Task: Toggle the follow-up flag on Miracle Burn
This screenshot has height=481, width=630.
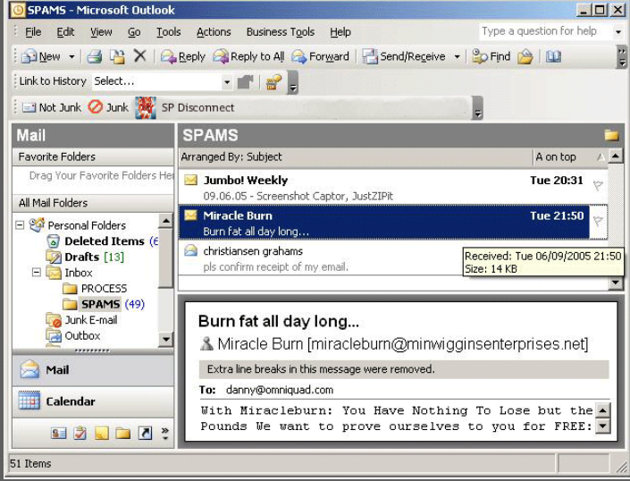Action: click(598, 221)
